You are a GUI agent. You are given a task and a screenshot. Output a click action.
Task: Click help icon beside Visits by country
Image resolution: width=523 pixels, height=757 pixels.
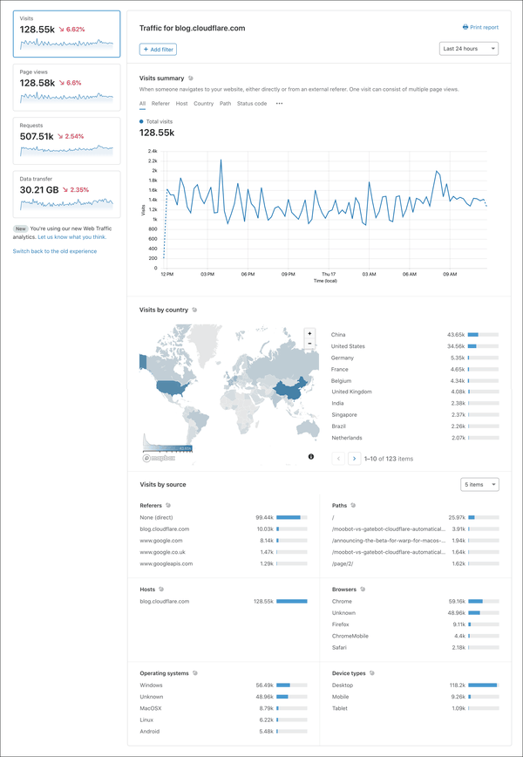tap(195, 310)
